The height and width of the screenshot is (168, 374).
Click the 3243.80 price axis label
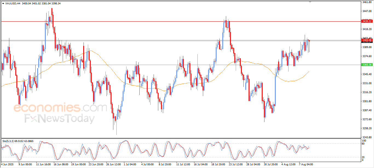[x=367, y=137]
